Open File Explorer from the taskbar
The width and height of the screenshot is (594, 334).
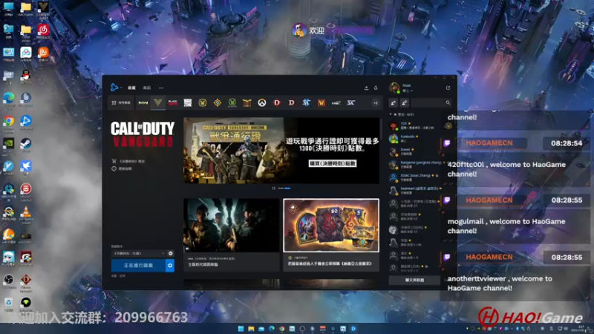point(251,329)
